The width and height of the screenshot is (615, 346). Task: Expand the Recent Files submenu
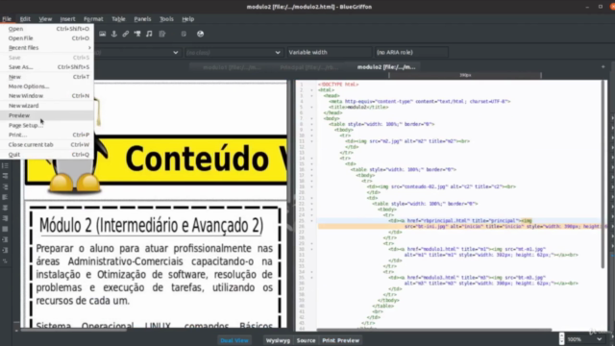click(47, 47)
